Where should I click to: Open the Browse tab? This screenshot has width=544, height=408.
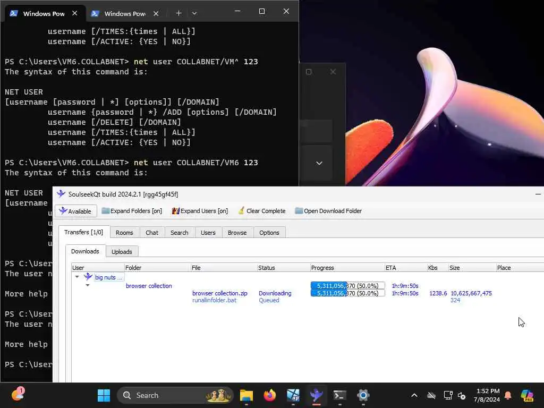pos(237,233)
